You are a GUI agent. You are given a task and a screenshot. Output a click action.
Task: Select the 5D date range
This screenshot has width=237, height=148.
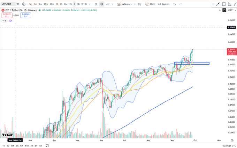pyautogui.click(x=8, y=146)
